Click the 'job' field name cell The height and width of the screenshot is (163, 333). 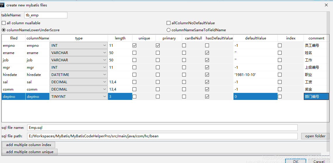point(14,60)
